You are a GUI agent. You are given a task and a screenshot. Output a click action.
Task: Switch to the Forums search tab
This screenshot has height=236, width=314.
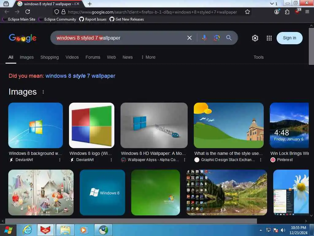pyautogui.click(x=93, y=57)
